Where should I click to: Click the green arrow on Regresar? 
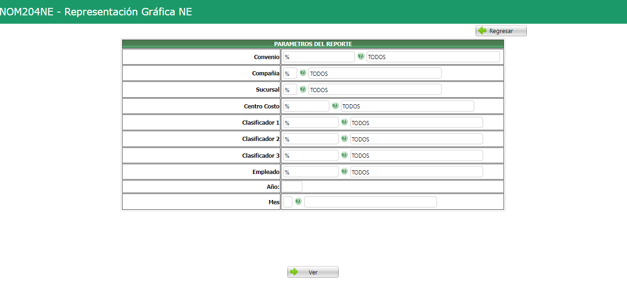(x=482, y=31)
